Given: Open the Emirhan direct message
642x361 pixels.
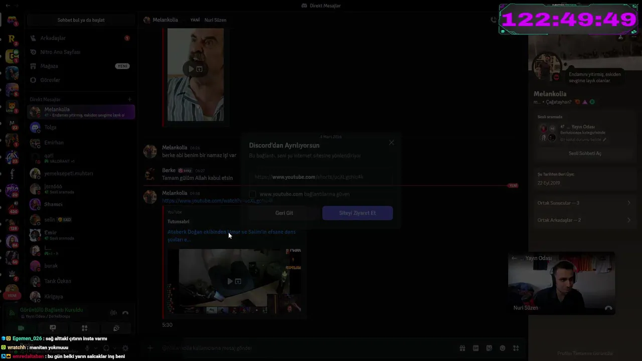Looking at the screenshot, I should 81,143.
